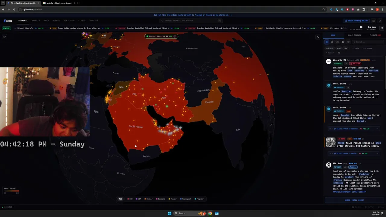Screen dimensions: 386x217
Task: Focus the feed Search field
Action: pyautogui.click(x=368, y=42)
